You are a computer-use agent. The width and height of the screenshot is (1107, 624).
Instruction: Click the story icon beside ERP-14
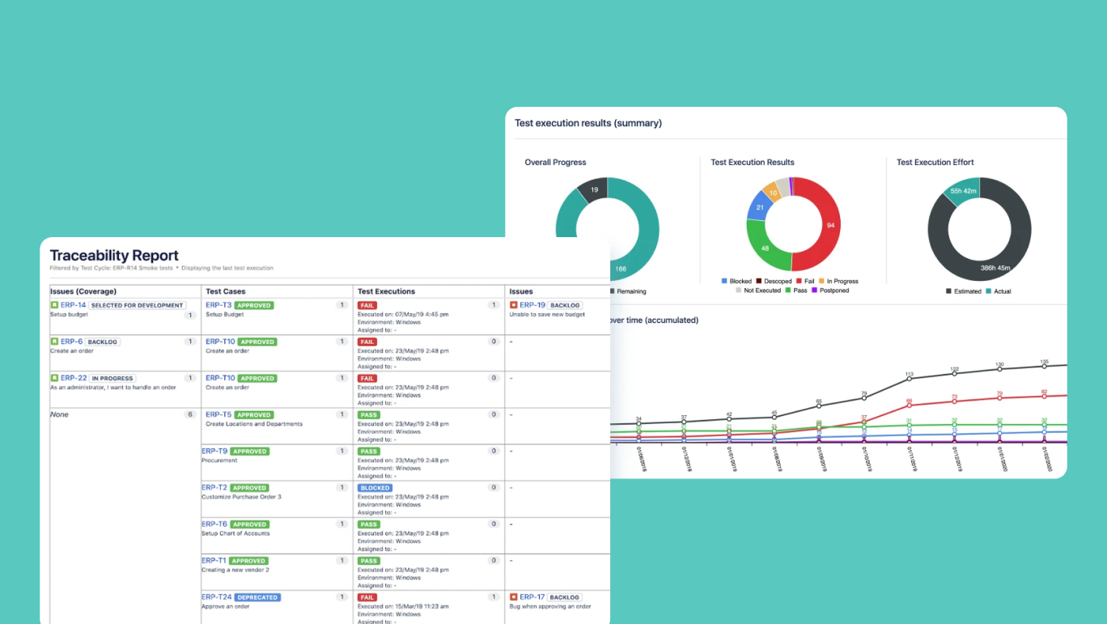54,305
